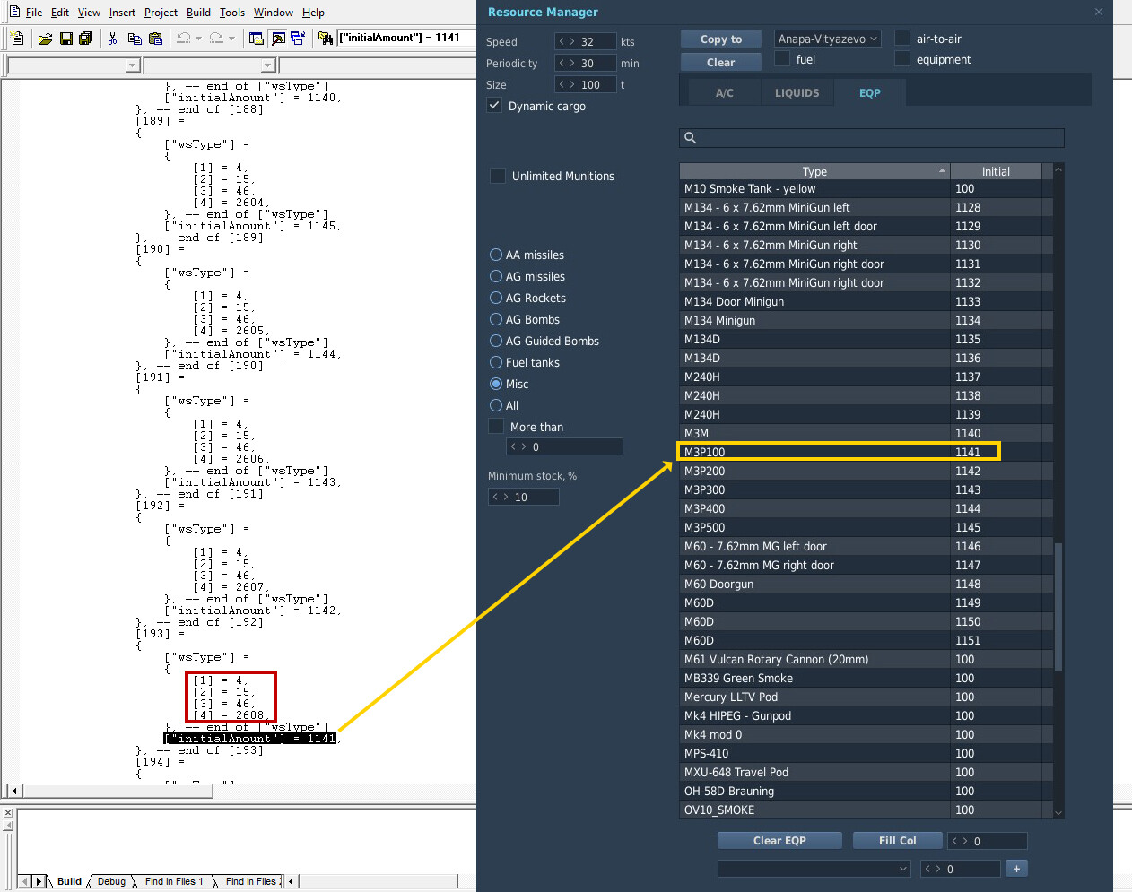Switch to the LIQUIDS tab

pos(797,93)
